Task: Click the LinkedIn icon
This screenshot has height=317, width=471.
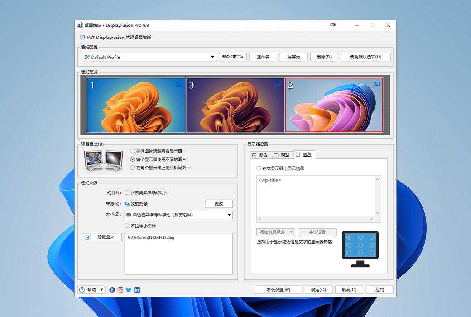Action: tap(137, 289)
